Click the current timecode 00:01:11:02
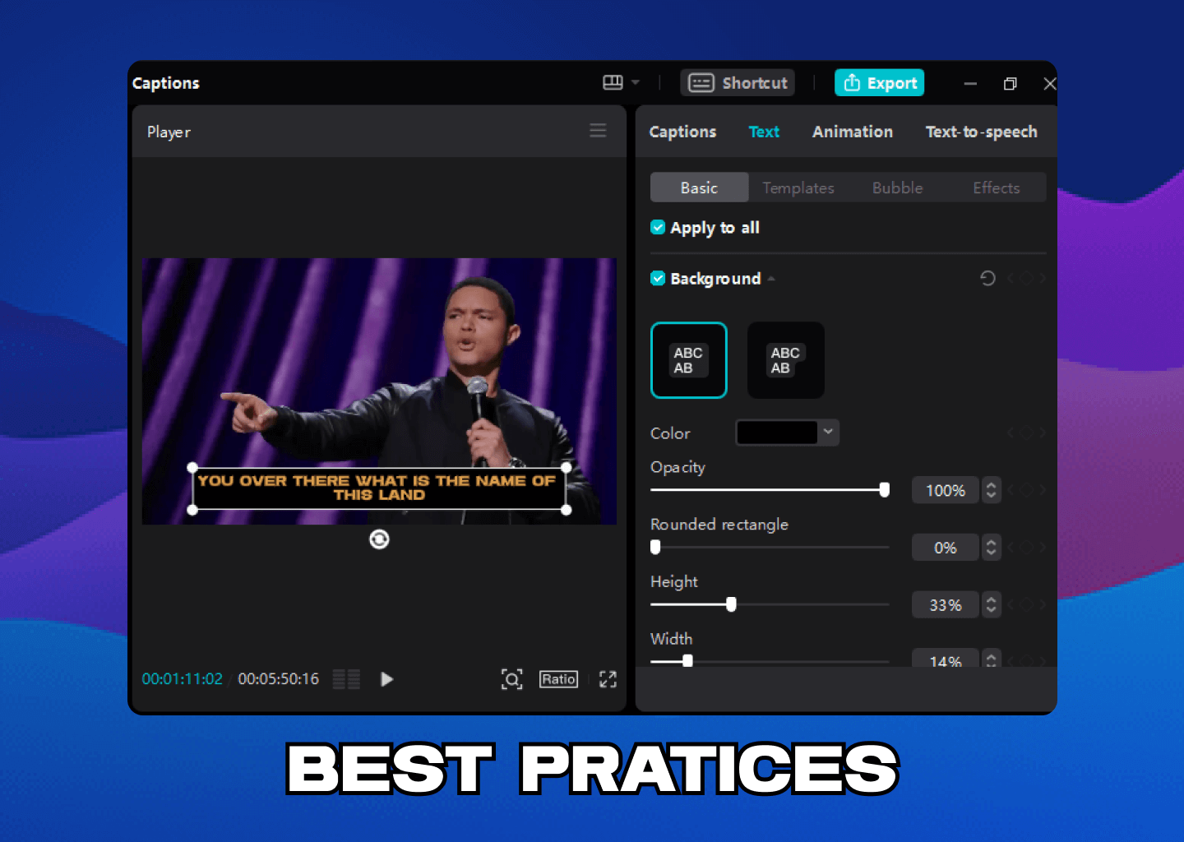This screenshot has width=1184, height=842. click(182, 679)
